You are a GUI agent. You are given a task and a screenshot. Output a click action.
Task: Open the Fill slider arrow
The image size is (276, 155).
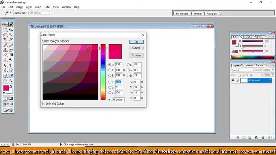(x=273, y=75)
